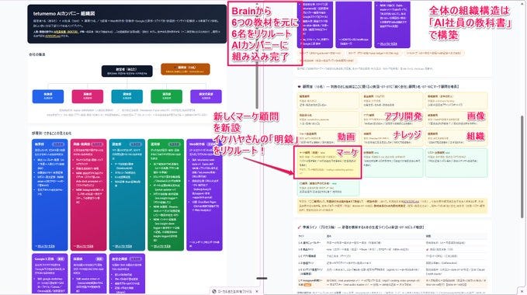Select the video advisor card
The width and height of the screenshot is (527, 295).
tap(328, 137)
